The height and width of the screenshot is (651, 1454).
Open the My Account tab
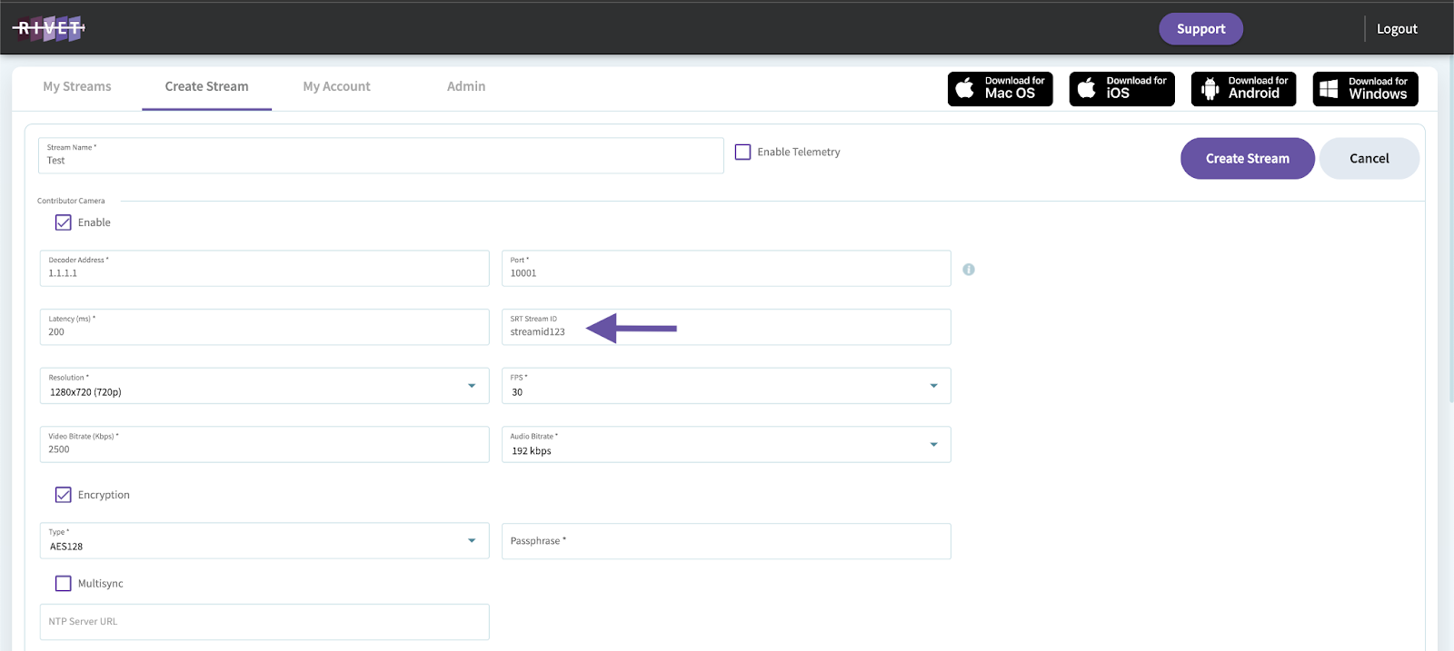point(336,86)
